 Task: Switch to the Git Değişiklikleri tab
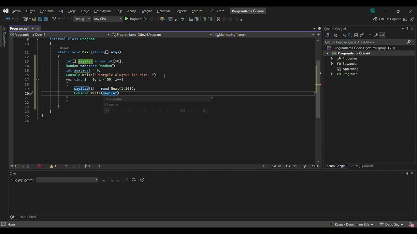tap(361, 166)
